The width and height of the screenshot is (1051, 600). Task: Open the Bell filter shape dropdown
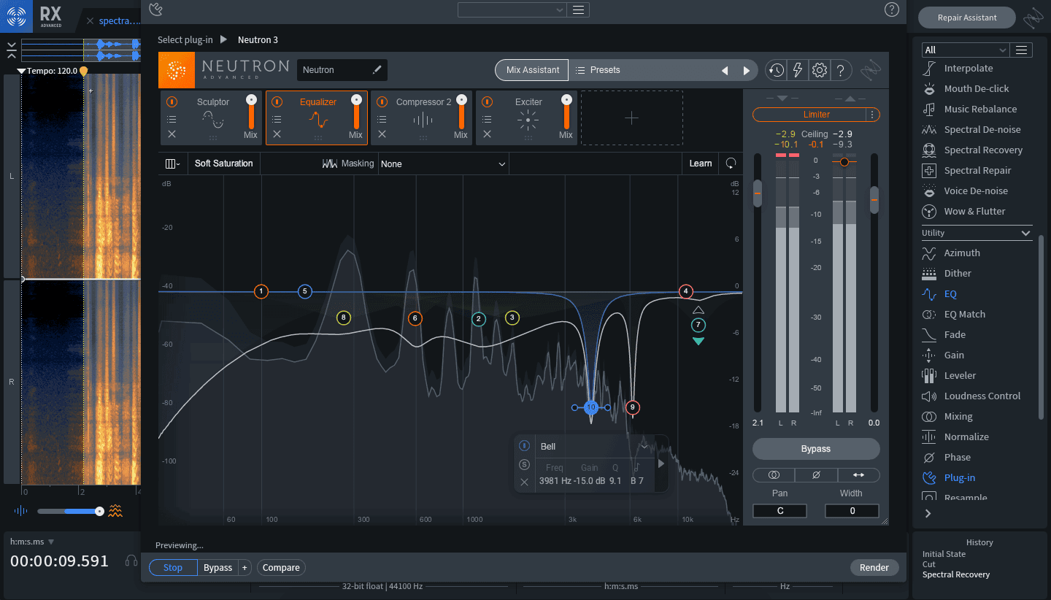click(594, 446)
